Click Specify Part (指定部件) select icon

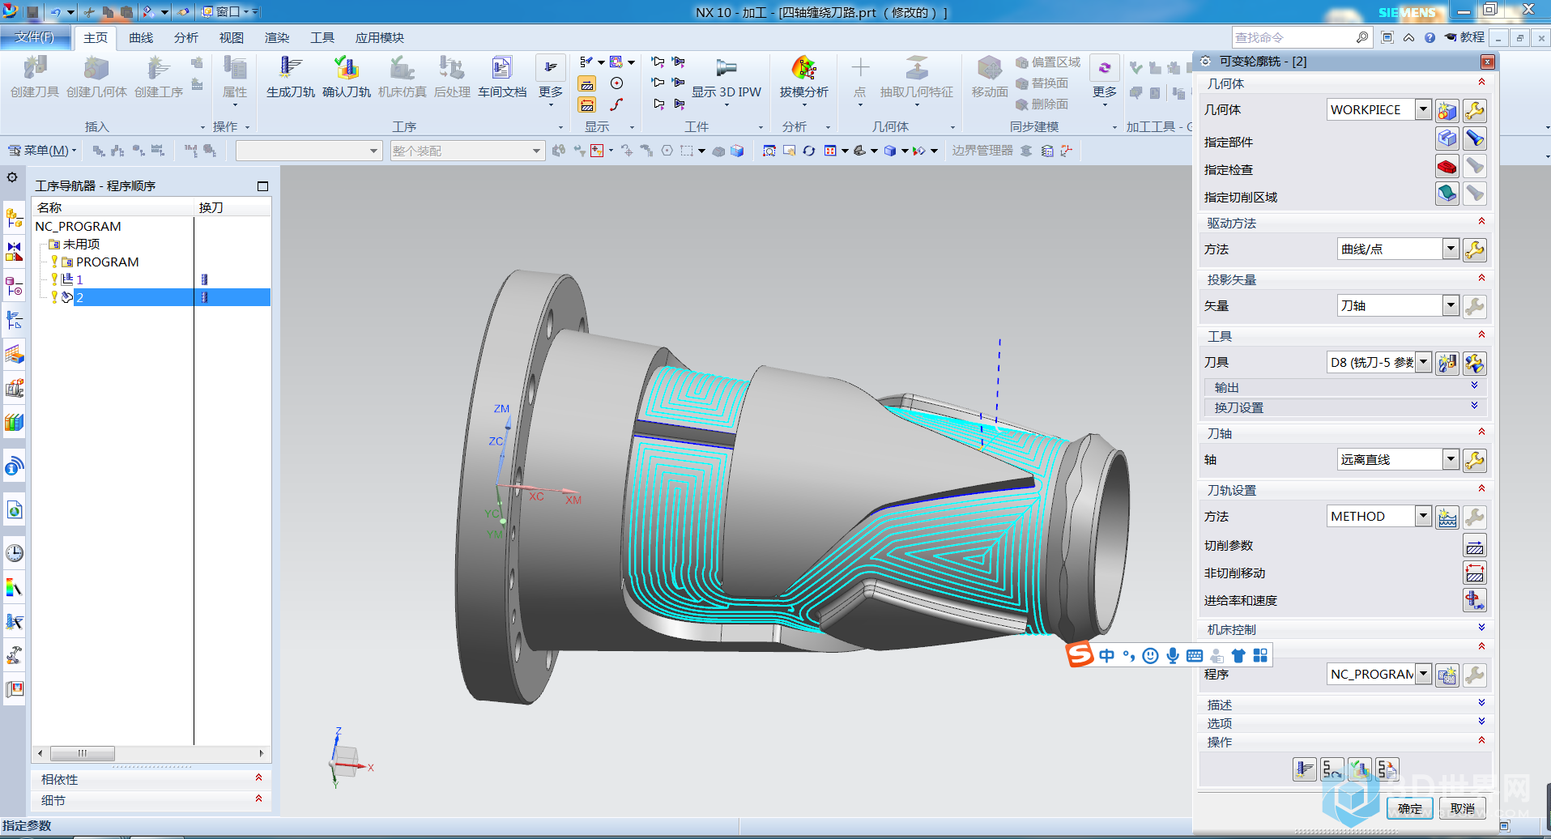point(1447,138)
